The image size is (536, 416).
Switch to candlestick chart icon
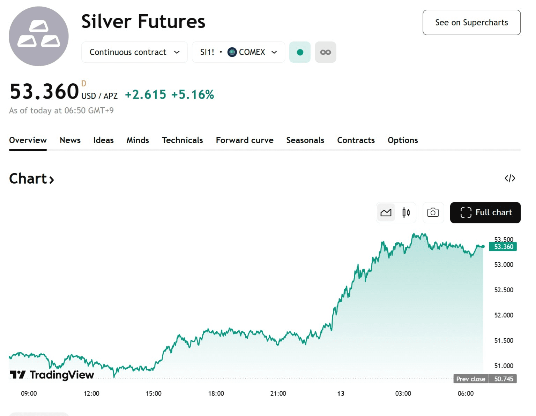point(406,213)
